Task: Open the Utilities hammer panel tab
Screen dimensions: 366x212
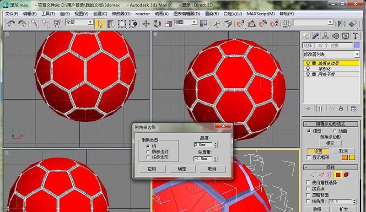Action: click(355, 36)
